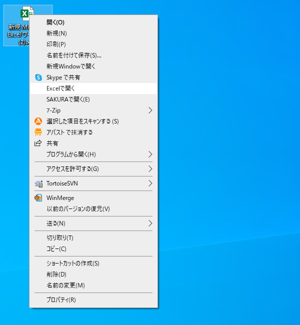Click the TortoiseSVN menu label
Image resolution: width=300 pixels, height=325 pixels.
(x=62, y=183)
